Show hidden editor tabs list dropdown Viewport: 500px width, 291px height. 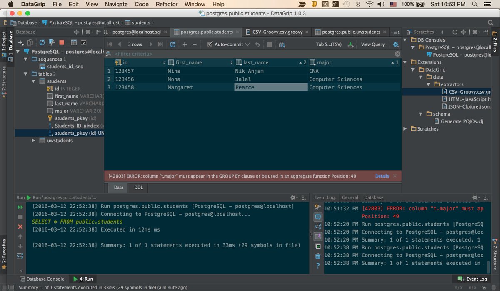[396, 32]
